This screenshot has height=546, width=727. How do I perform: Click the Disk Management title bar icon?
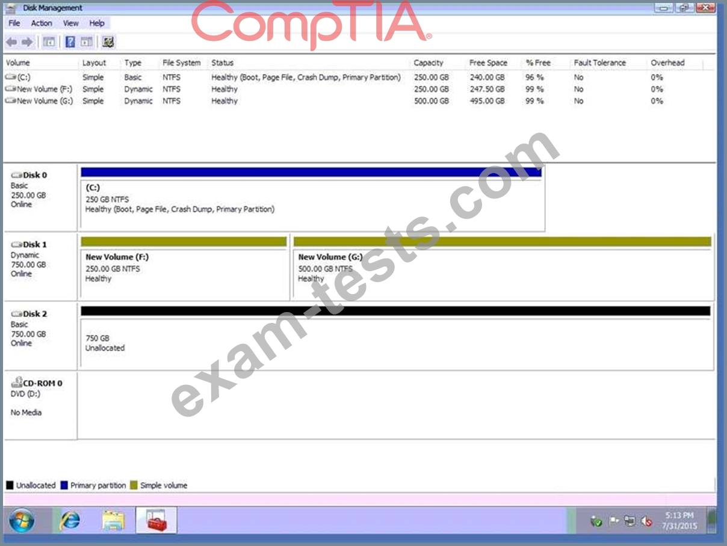pos(11,8)
